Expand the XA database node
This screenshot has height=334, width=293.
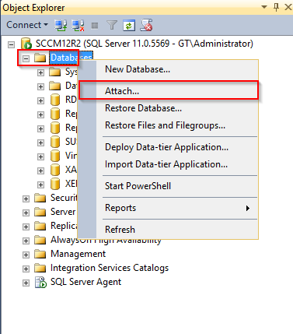pyautogui.click(x=40, y=171)
